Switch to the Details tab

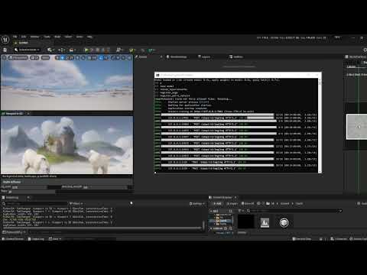[x=141, y=57]
